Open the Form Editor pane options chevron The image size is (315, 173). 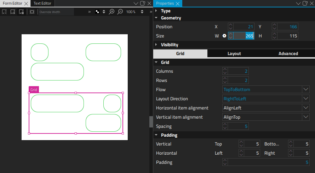136,4
